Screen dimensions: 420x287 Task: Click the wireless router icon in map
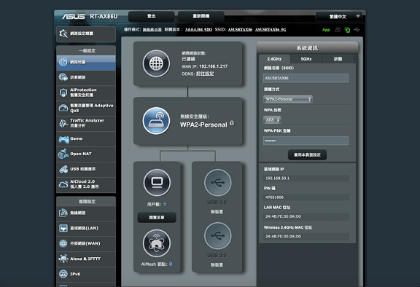(x=156, y=121)
